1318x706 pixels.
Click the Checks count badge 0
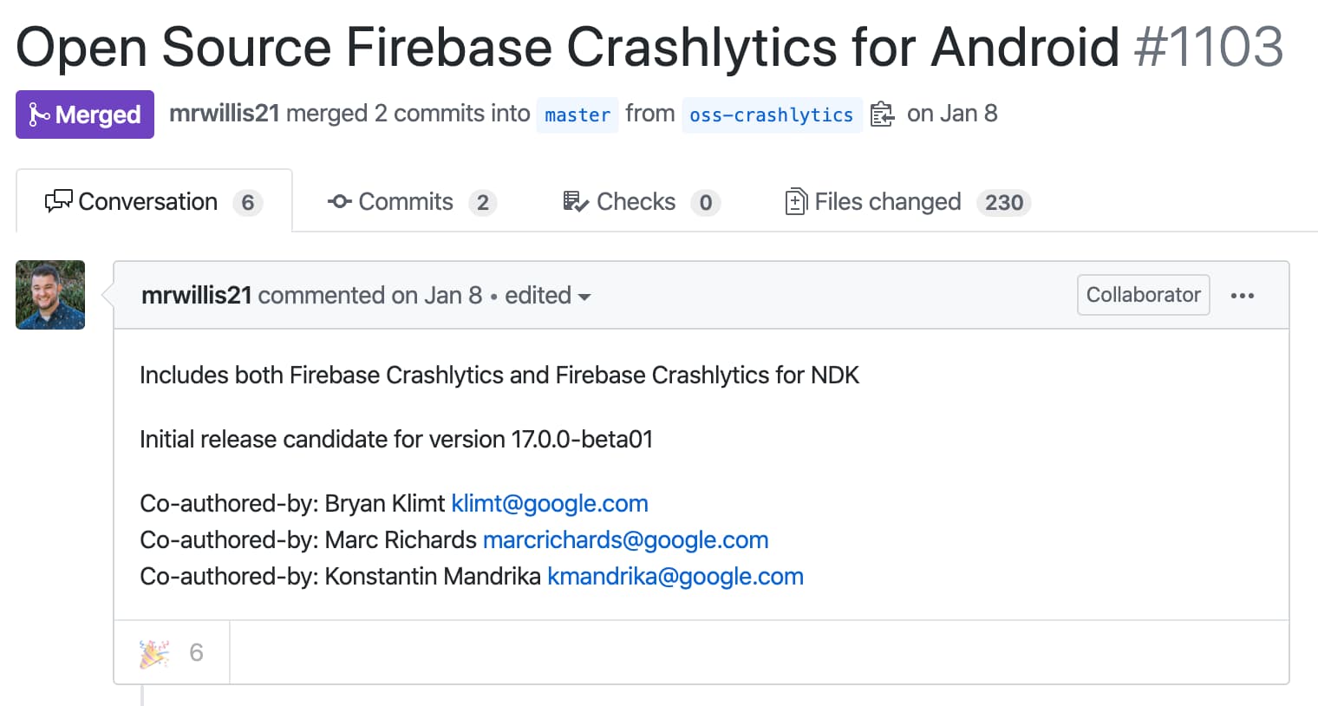tap(706, 202)
